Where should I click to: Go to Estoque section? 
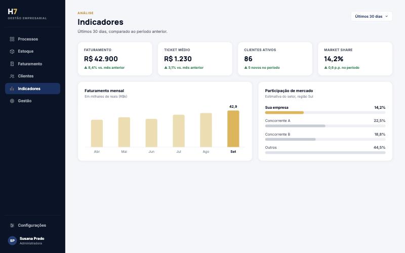point(32,52)
